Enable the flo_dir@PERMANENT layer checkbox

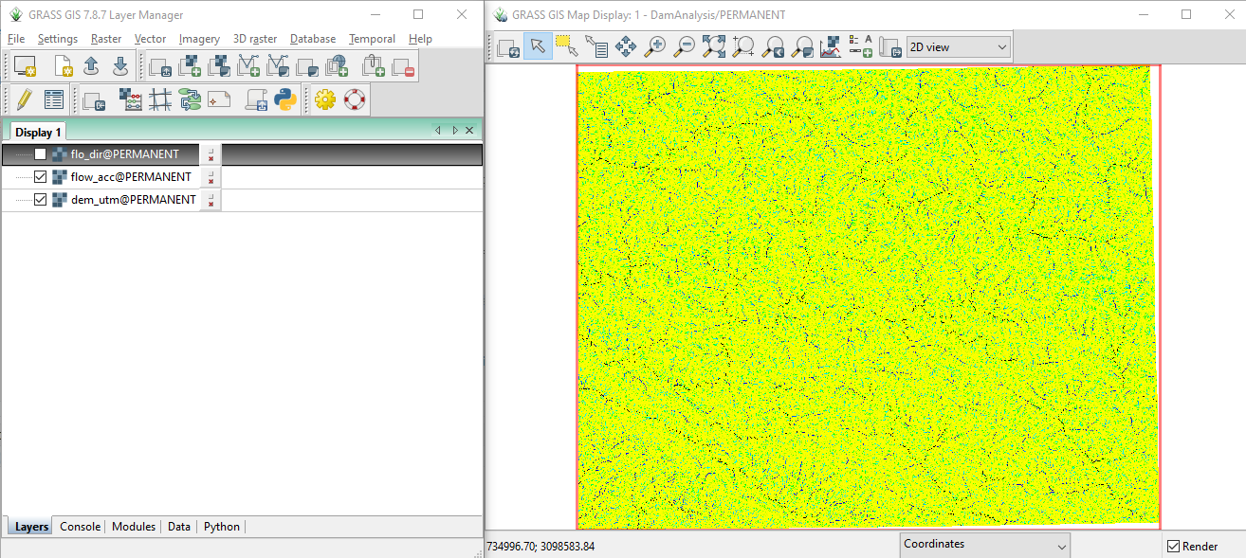pos(40,154)
